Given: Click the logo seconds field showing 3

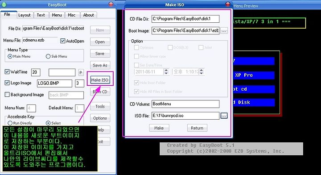Looking at the screenshot, I should (79, 83).
